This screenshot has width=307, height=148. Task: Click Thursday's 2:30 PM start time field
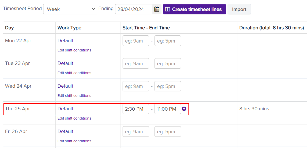(136, 109)
